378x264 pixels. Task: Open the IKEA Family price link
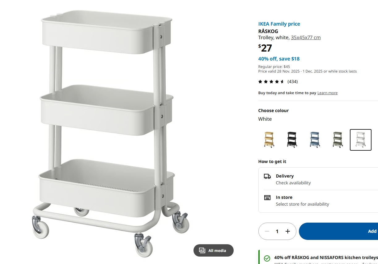279,24
